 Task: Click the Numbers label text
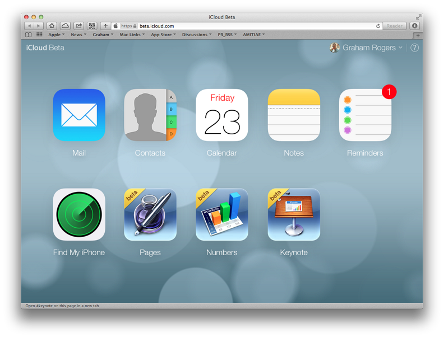click(222, 252)
